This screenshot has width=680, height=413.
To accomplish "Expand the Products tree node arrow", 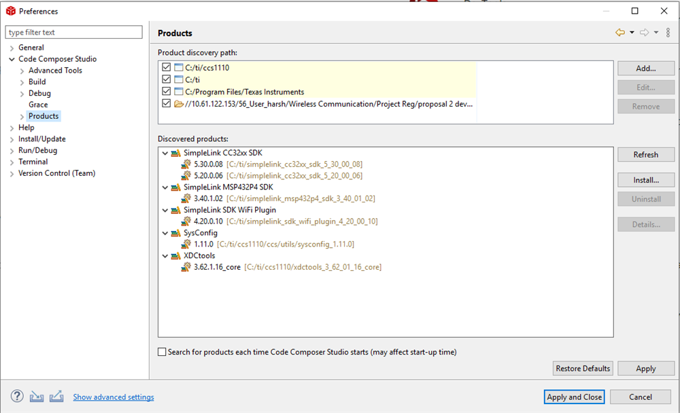I will click(22, 117).
